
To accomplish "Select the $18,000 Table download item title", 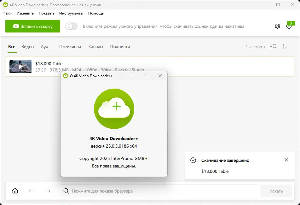I will (x=49, y=63).
